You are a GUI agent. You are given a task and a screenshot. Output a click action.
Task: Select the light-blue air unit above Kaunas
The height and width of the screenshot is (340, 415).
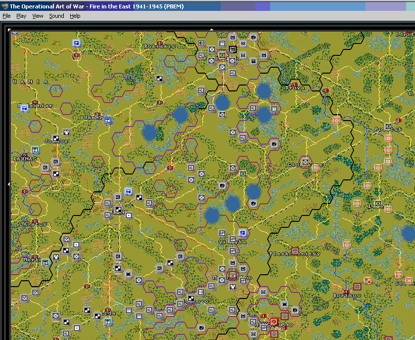coord(35,150)
